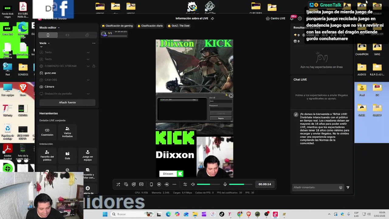Adjust the microphone volume slider

click(241, 184)
